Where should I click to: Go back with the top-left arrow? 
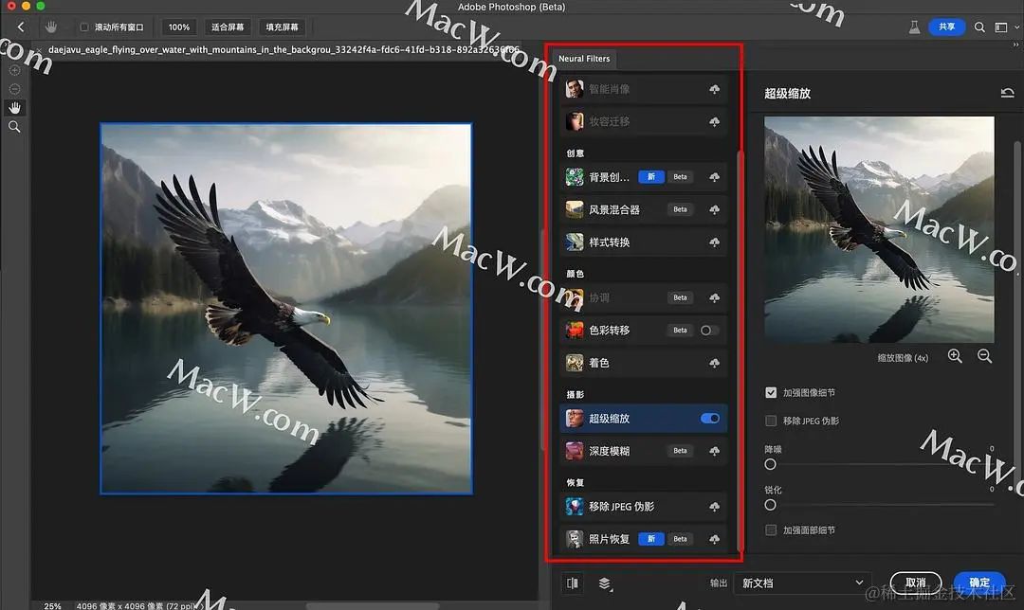tap(21, 27)
